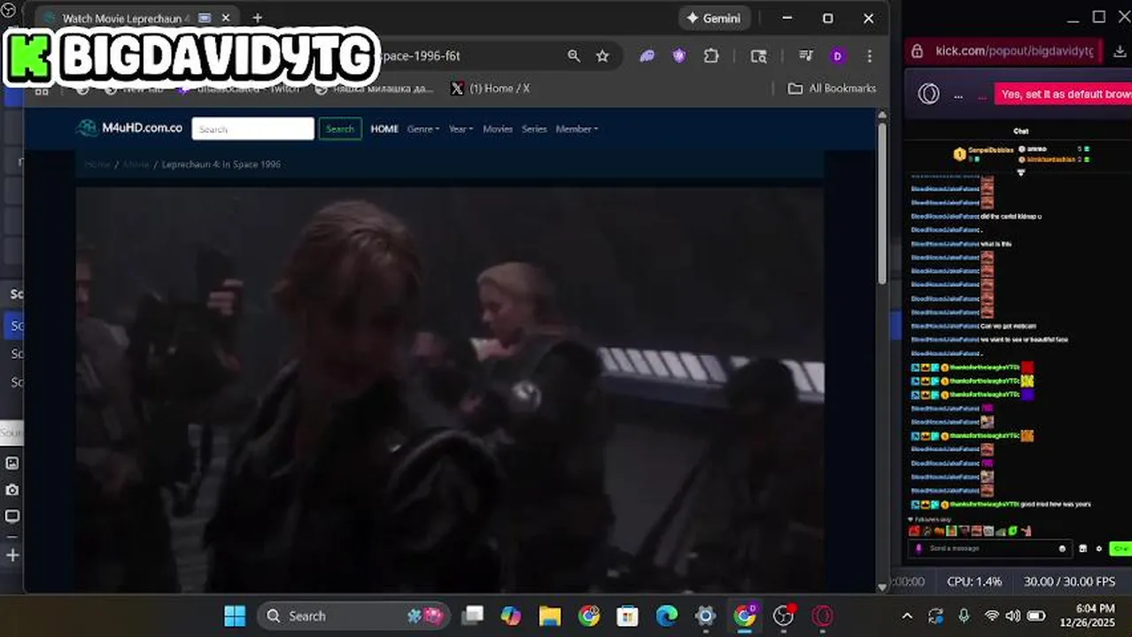This screenshot has width=1132, height=637.
Task: Click the green Search button on M4uHD
Action: pos(339,128)
